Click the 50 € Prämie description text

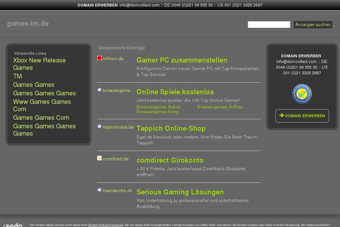191,171
